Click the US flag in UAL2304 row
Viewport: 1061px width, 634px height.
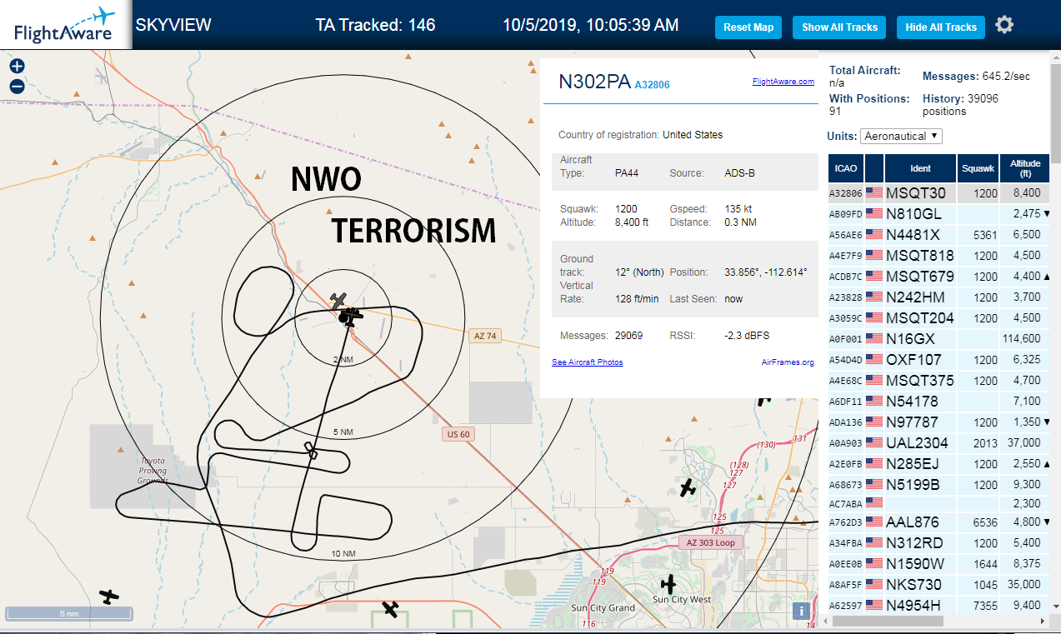point(874,442)
